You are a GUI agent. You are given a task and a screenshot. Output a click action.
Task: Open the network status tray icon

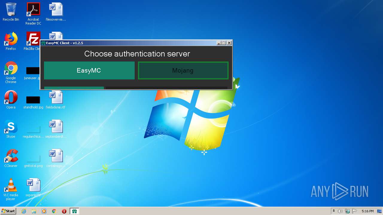click(x=347, y=211)
